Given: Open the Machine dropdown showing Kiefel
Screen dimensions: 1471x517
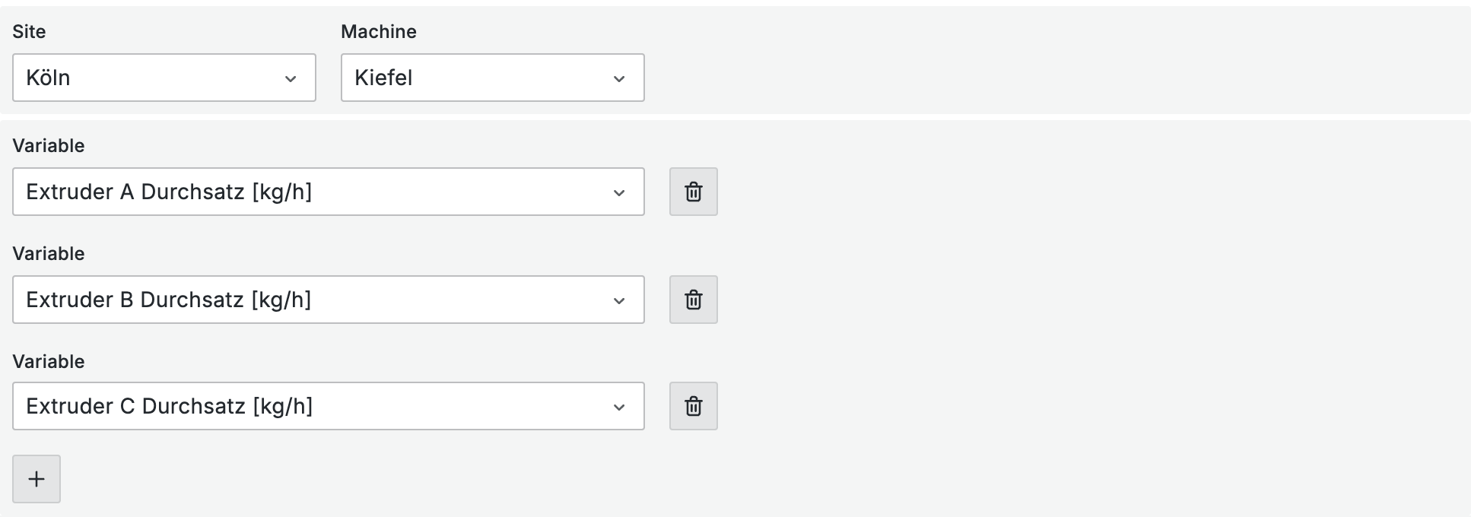Looking at the screenshot, I should pyautogui.click(x=479, y=78).
